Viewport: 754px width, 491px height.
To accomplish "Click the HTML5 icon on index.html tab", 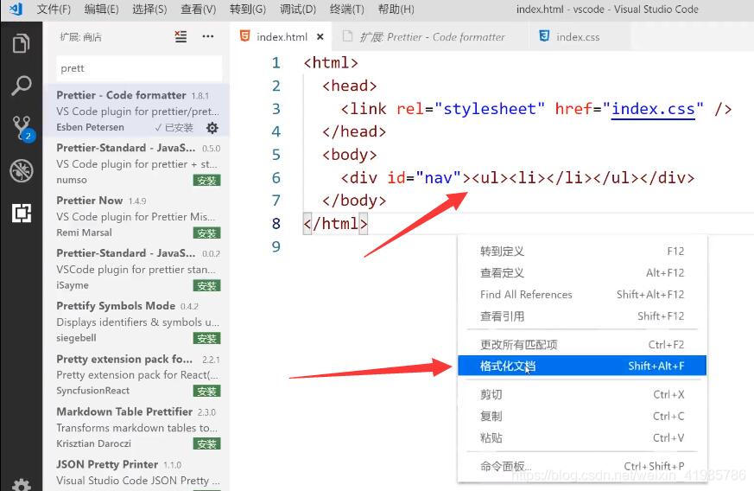I will (244, 36).
